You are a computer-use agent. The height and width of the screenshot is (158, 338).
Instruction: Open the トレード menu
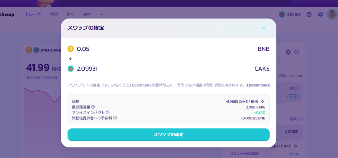pos(33,15)
